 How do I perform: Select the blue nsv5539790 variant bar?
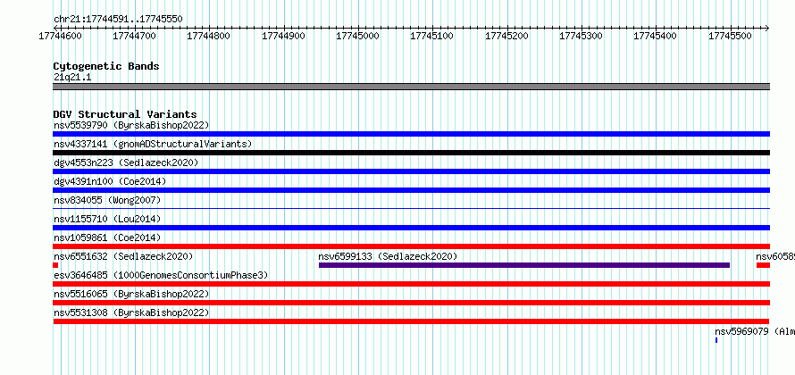point(411,134)
